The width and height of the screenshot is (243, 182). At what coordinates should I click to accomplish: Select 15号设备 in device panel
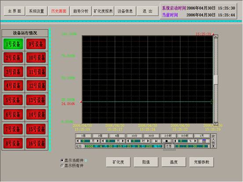coord(36,129)
